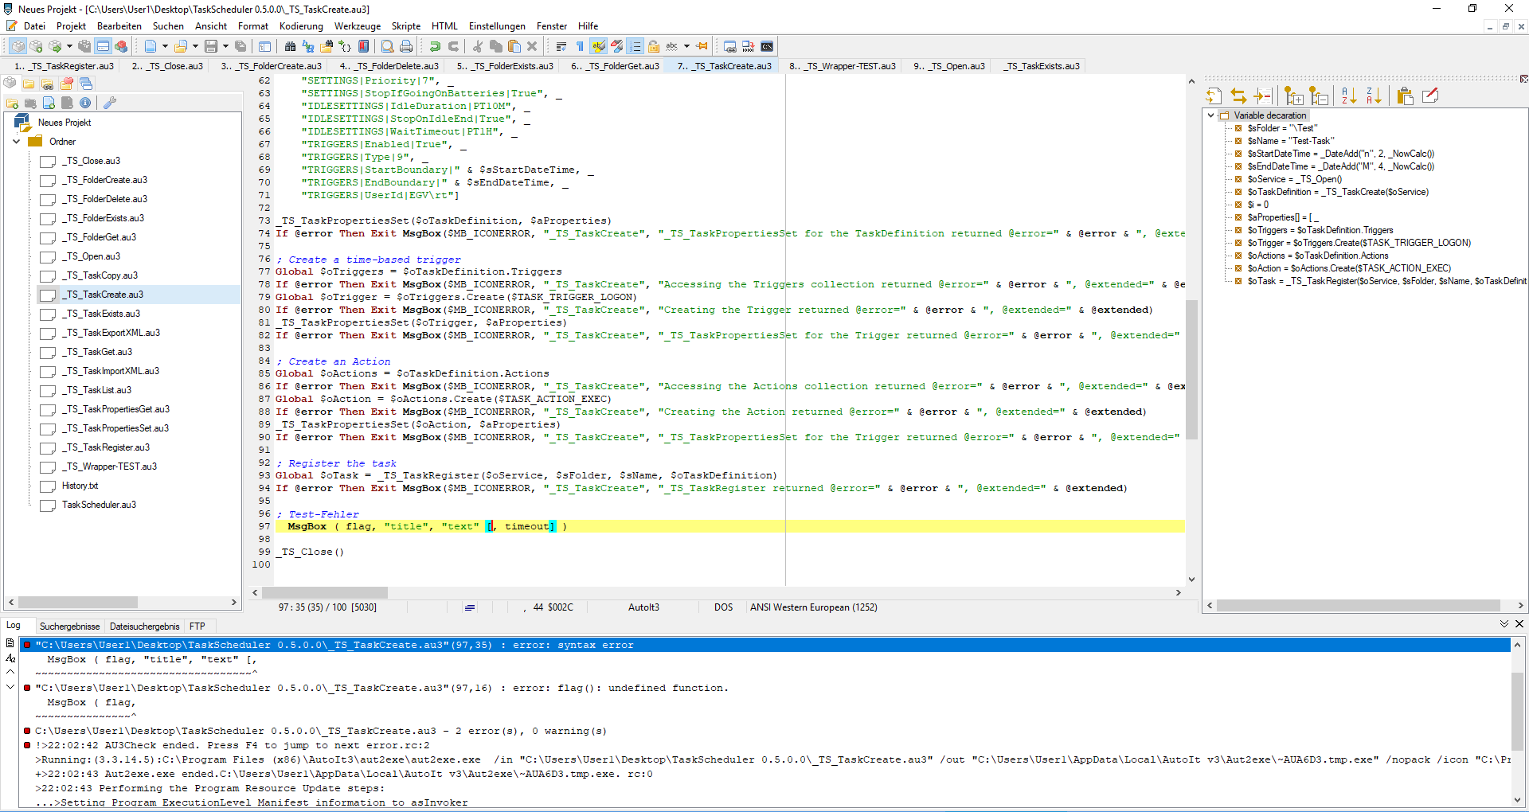Open the dropdown arrow beside the save icon

[x=226, y=47]
